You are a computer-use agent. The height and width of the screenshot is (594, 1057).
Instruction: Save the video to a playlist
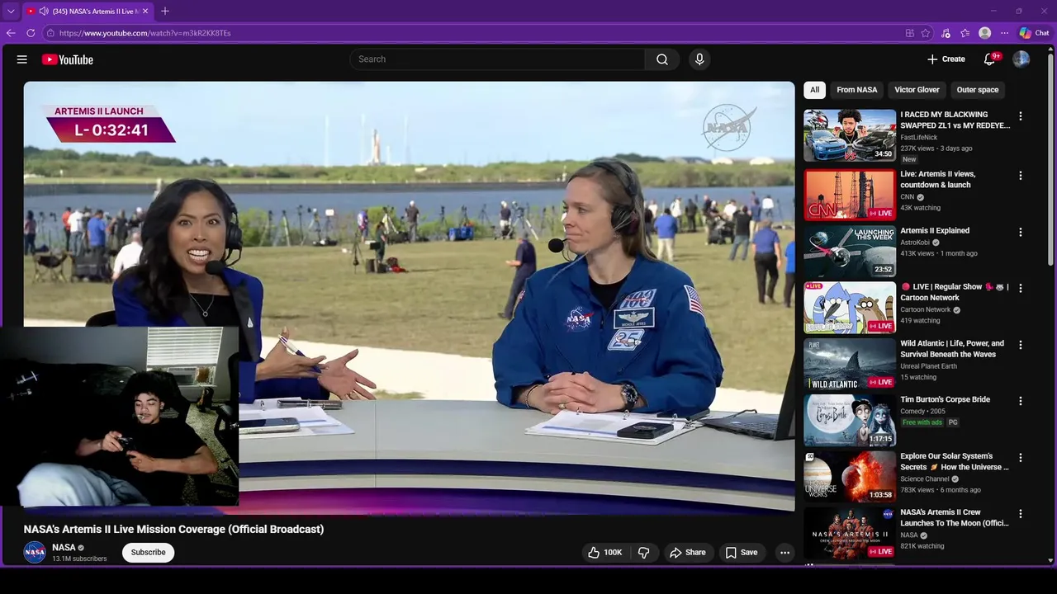741,553
